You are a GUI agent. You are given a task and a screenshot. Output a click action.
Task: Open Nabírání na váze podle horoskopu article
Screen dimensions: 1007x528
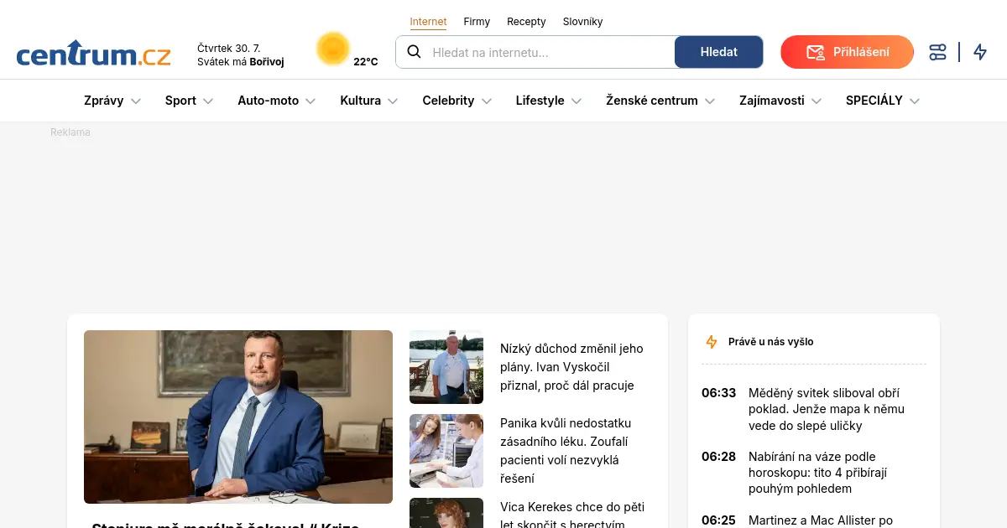pyautogui.click(x=818, y=473)
